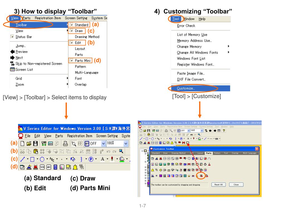285x214 pixels.
Task: Toggle the Standard toolbar checkbox
Action: pyautogui.click(x=72, y=25)
